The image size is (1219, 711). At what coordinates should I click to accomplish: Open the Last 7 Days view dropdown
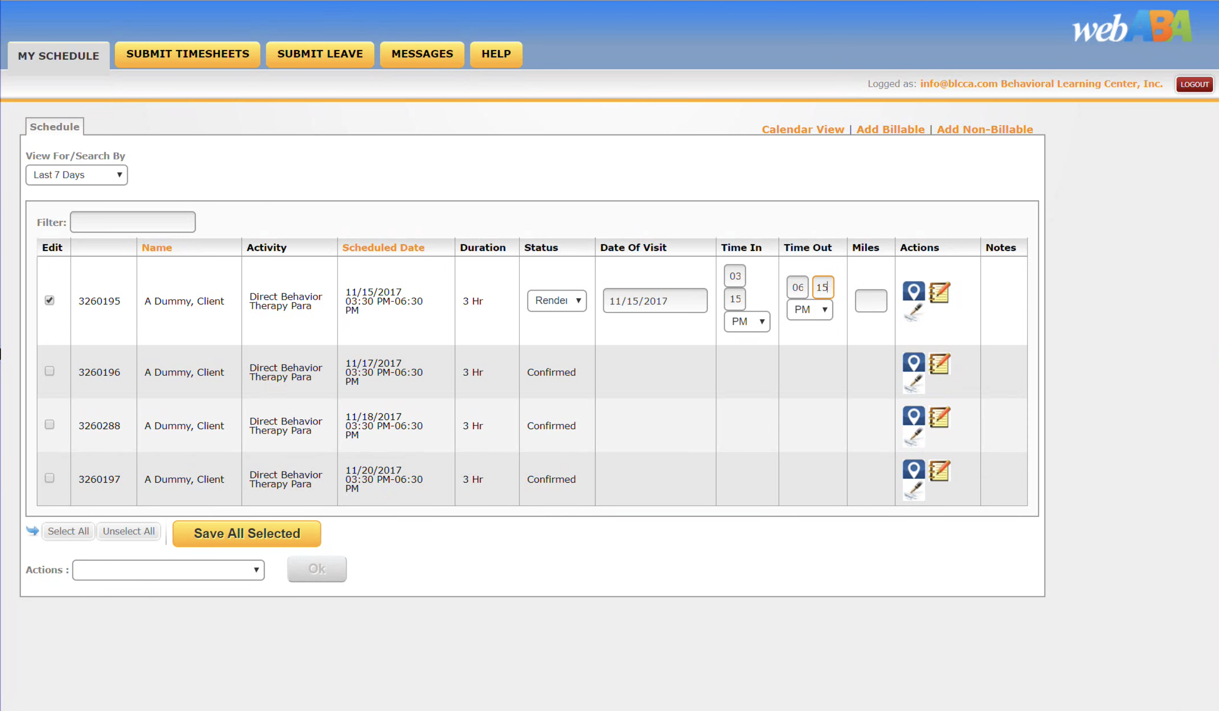click(x=77, y=175)
